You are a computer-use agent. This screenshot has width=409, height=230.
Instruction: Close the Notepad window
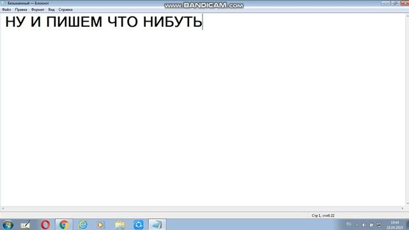point(405,3)
